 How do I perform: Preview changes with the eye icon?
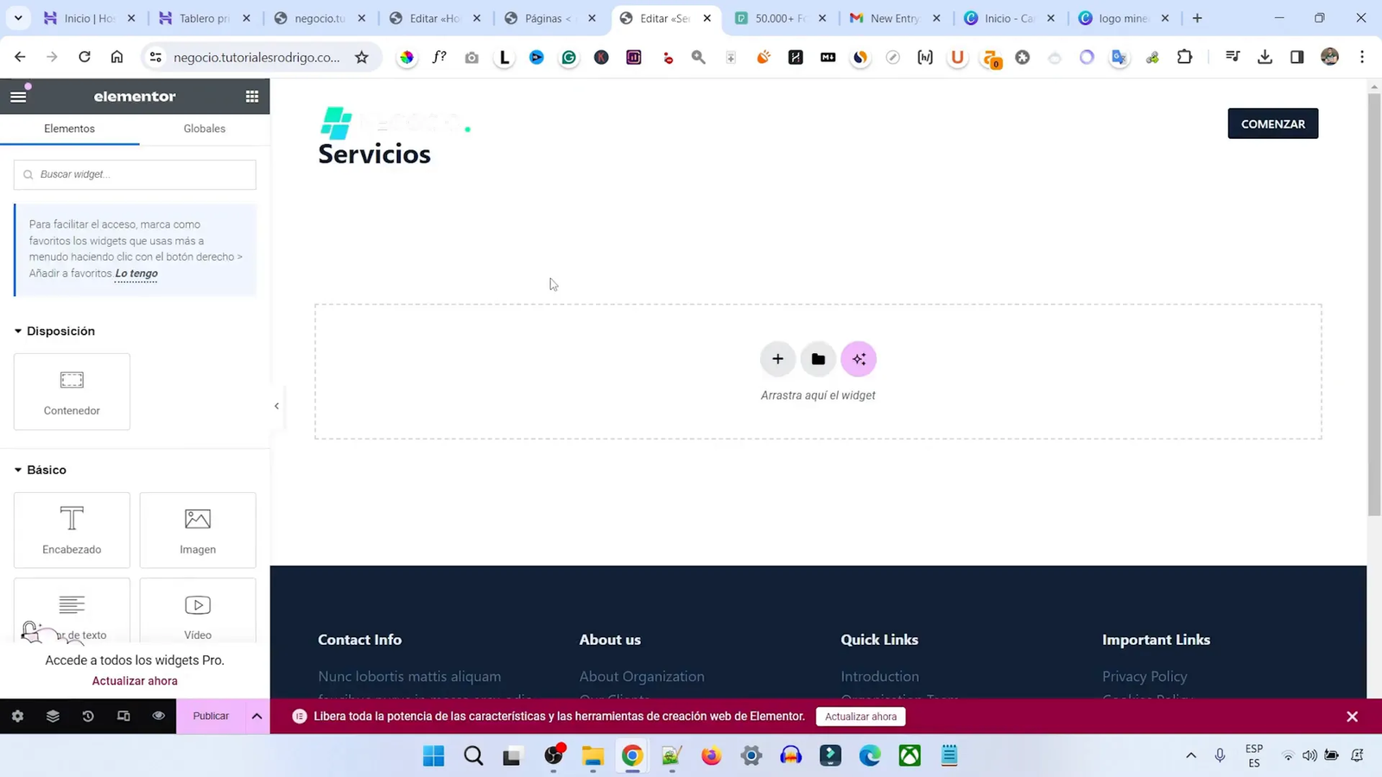point(158,716)
